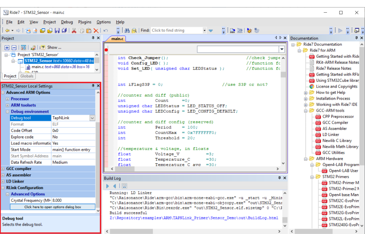Image resolution: width=365 pixels, height=234 pixels.
Task: Collapse Project 'STM32_Sensor' tree node
Action: (6, 55)
